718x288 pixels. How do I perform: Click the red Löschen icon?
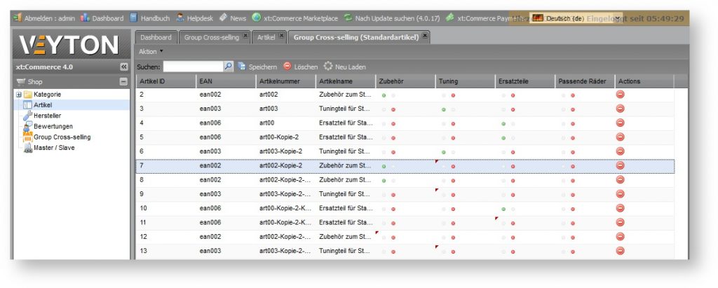(x=287, y=67)
